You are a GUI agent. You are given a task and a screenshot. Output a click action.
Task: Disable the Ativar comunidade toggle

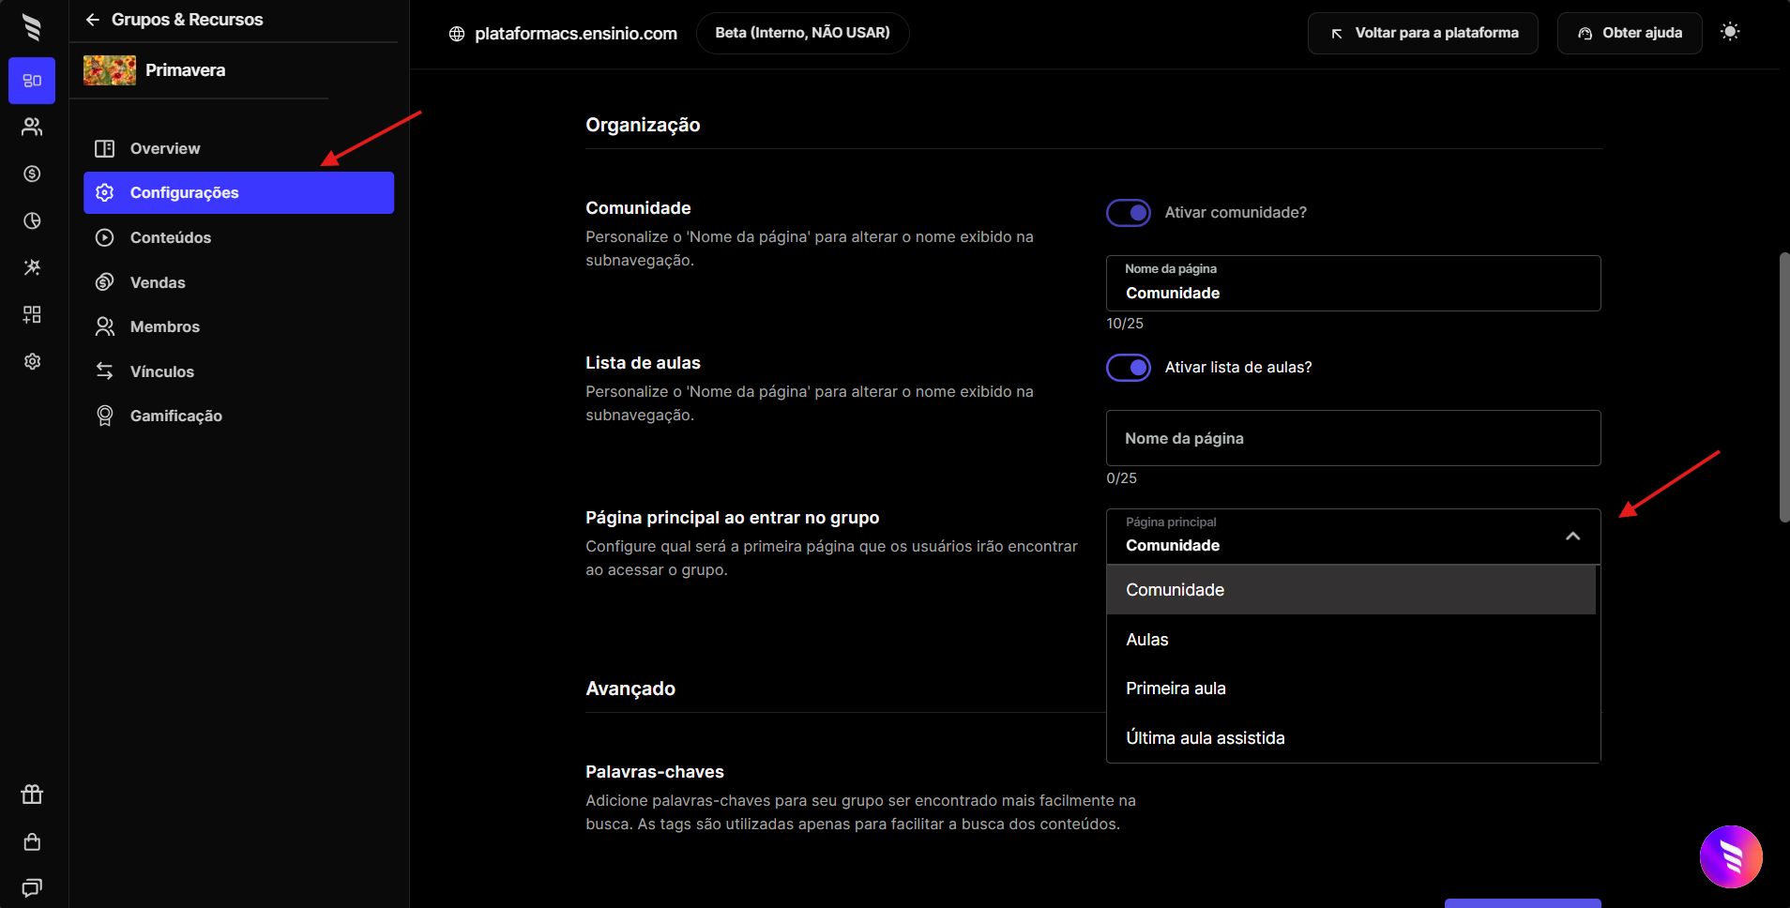pyautogui.click(x=1129, y=213)
